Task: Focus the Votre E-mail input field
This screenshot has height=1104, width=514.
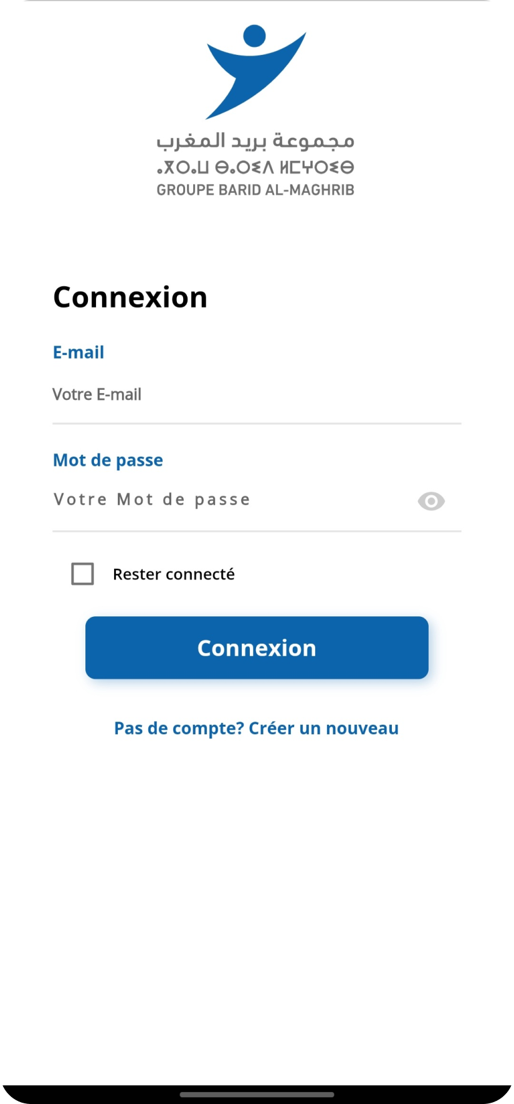Action: [257, 394]
